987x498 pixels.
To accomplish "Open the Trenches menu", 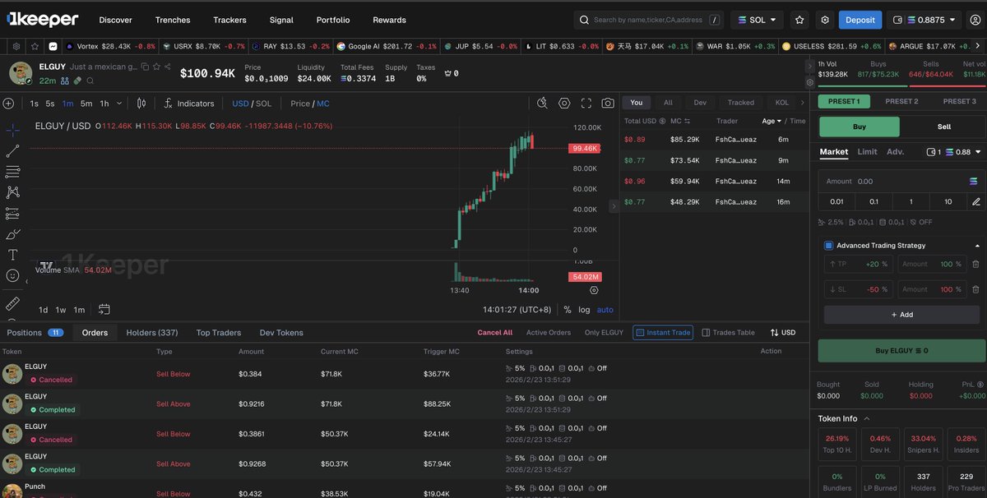I will [173, 20].
